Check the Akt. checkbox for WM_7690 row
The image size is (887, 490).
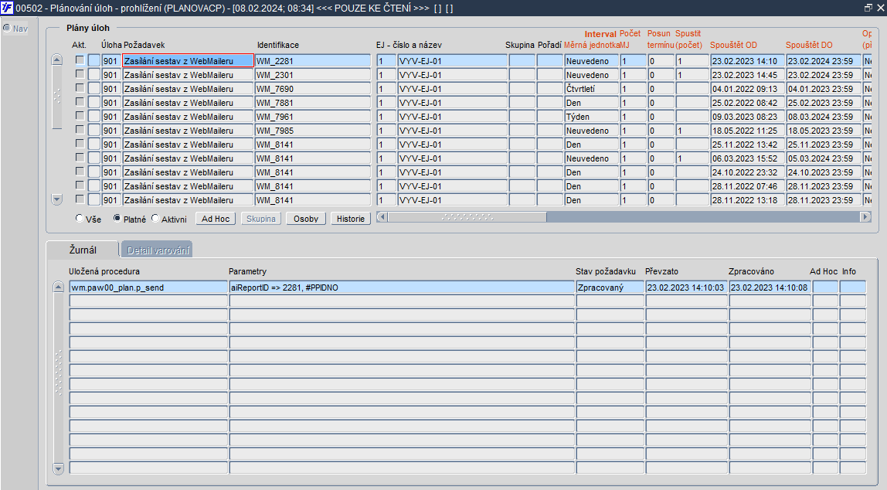tap(80, 87)
